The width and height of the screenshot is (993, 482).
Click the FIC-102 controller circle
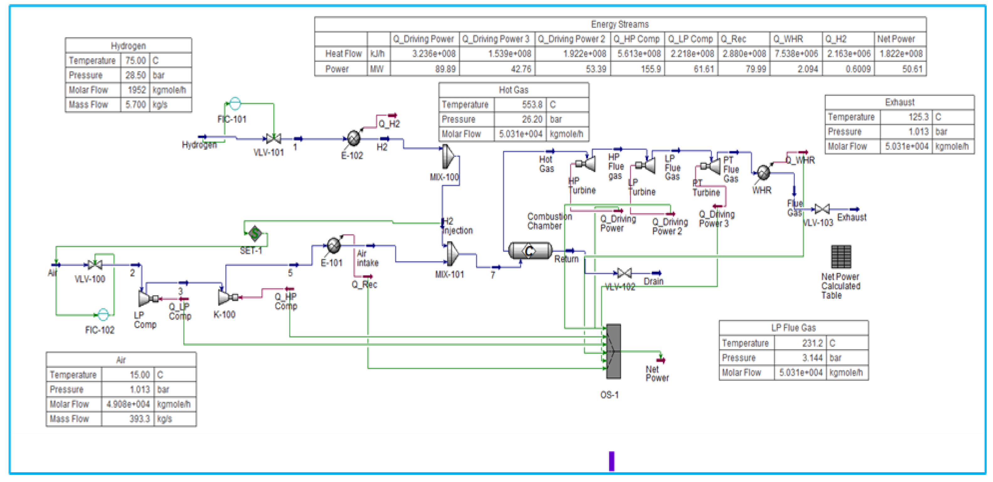click(103, 314)
